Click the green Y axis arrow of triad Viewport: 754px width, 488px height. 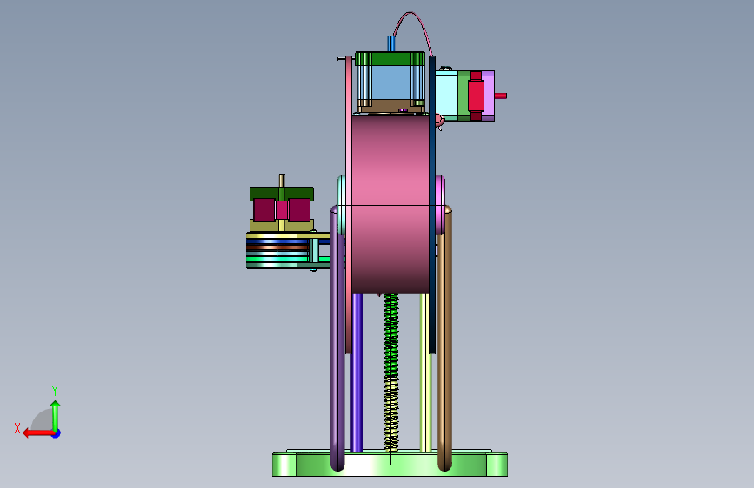(x=56, y=416)
